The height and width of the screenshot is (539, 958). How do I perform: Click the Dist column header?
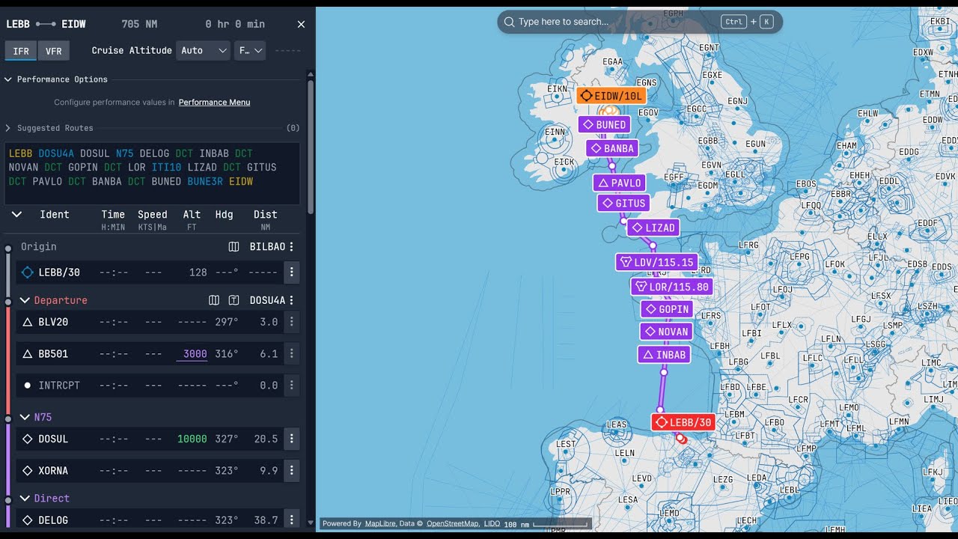(x=266, y=214)
